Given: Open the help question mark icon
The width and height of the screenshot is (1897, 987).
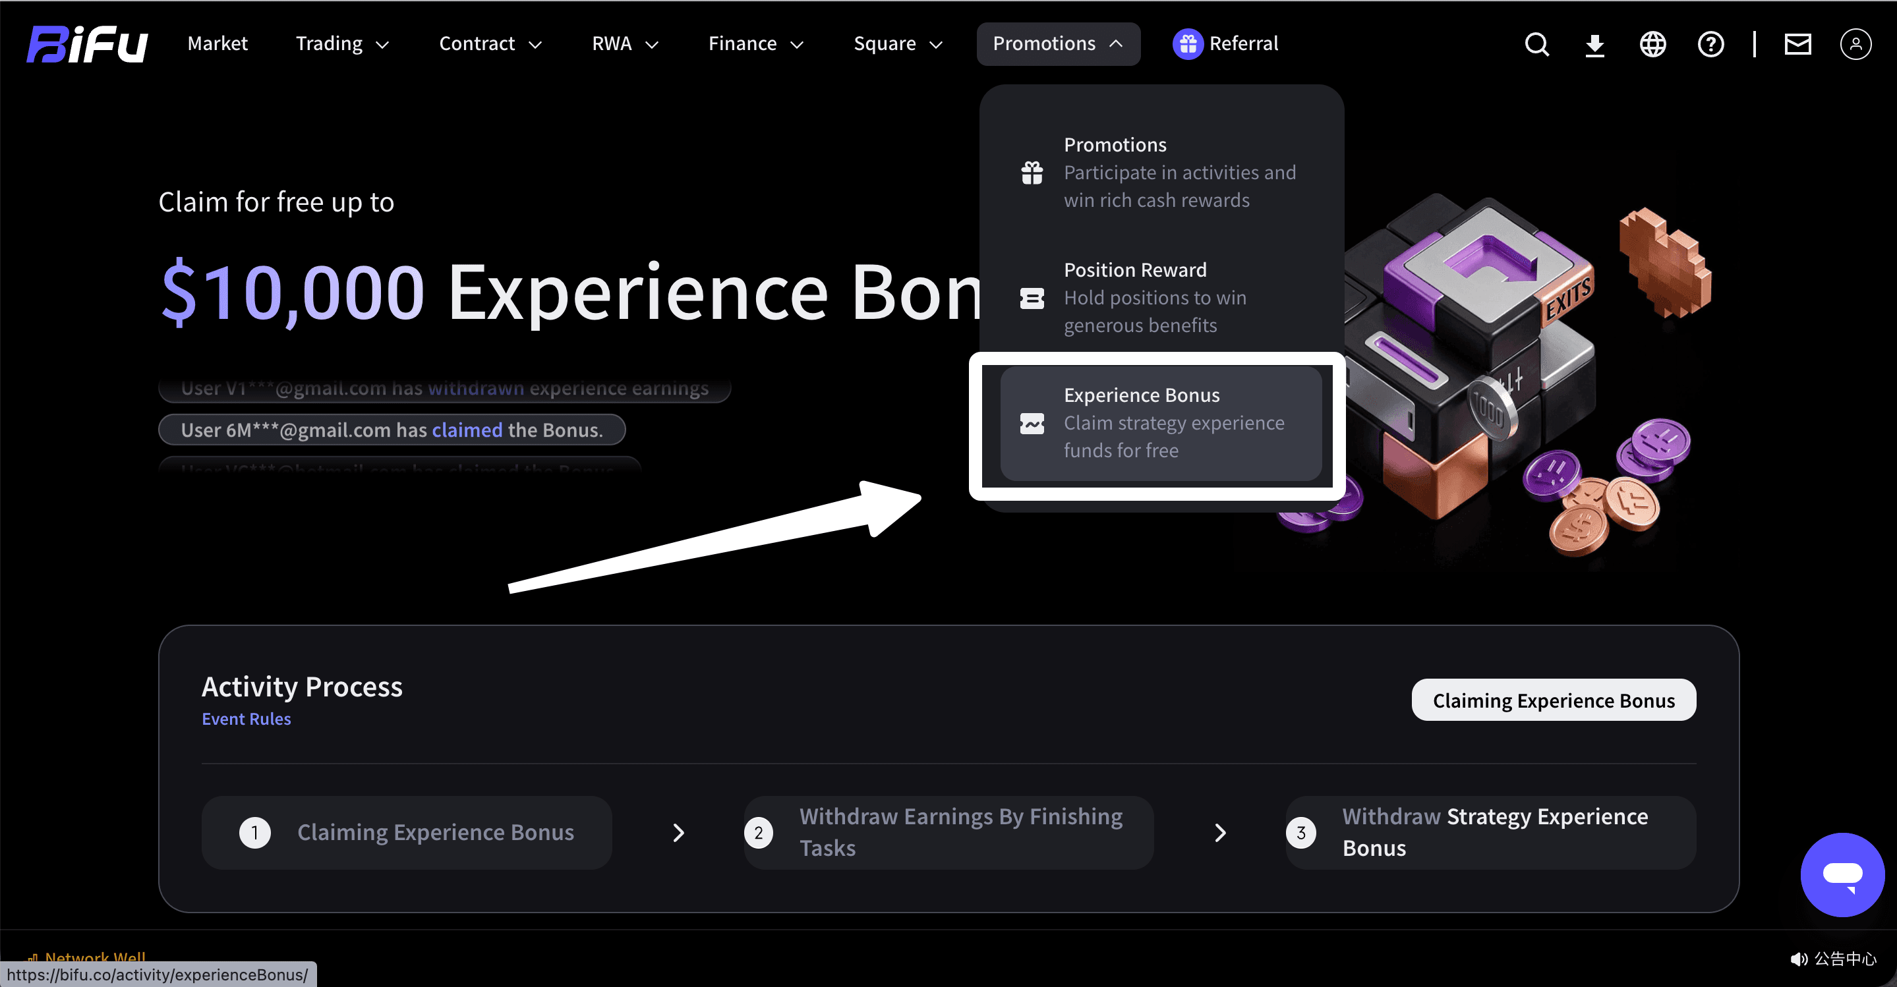Looking at the screenshot, I should (x=1710, y=44).
